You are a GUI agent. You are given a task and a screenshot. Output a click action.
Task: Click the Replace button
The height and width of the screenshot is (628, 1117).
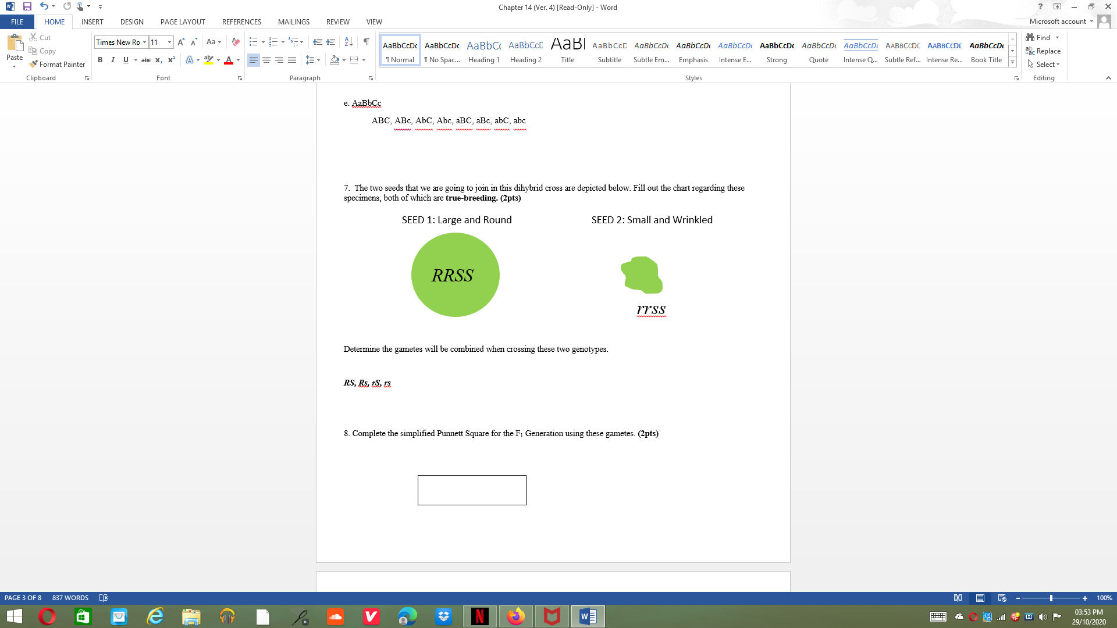pyautogui.click(x=1043, y=51)
